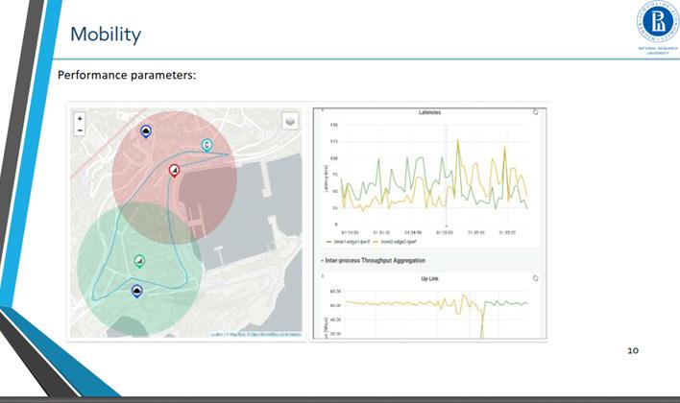Zoom in on the map
This screenshot has height=403, width=680.
[80, 119]
